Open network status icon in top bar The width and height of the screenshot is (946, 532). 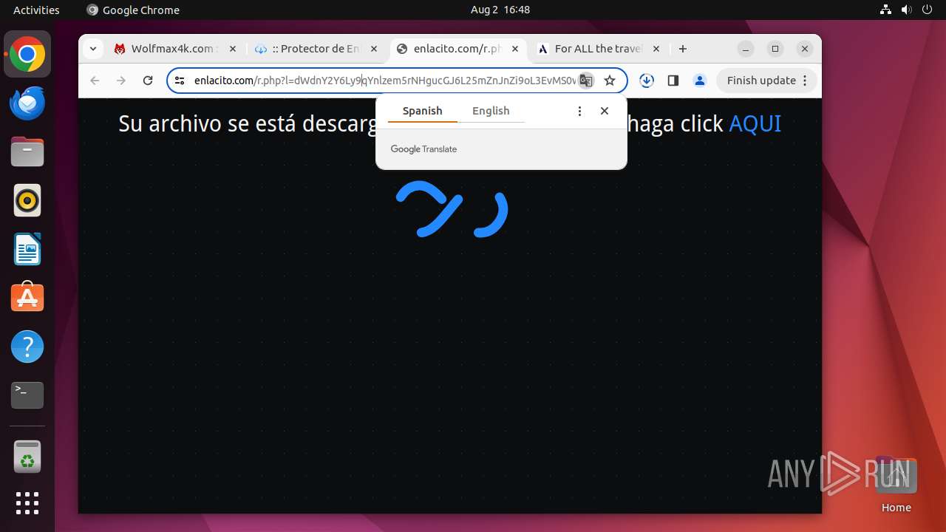[886, 10]
